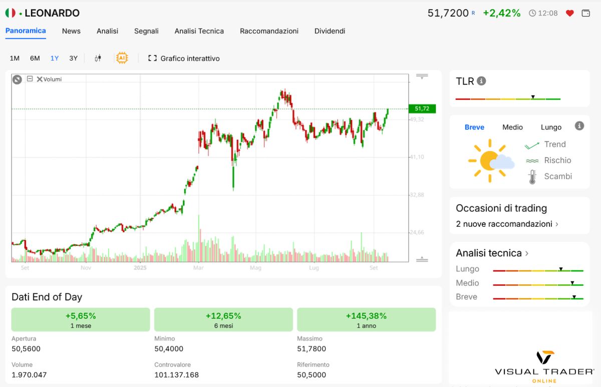Click the +5,65% 1 mese performance box
Screen dimensions: 601x387
[81, 319]
